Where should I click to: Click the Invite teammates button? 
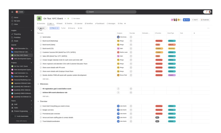click(22, 116)
